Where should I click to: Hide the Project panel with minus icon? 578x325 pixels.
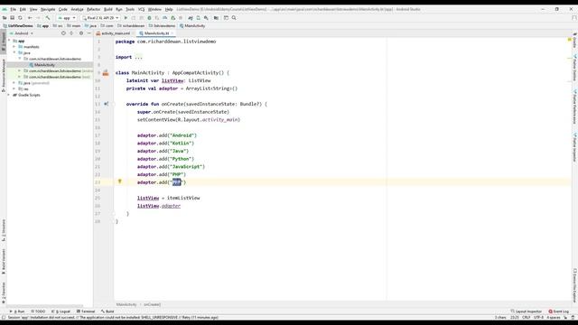click(89, 33)
